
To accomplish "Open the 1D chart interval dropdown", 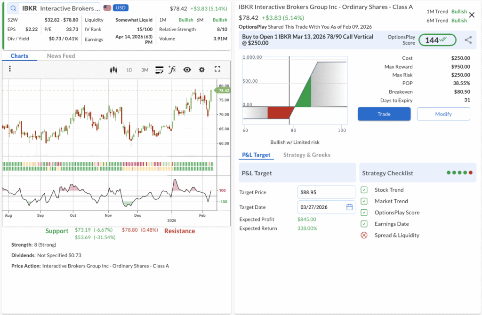I will point(129,70).
